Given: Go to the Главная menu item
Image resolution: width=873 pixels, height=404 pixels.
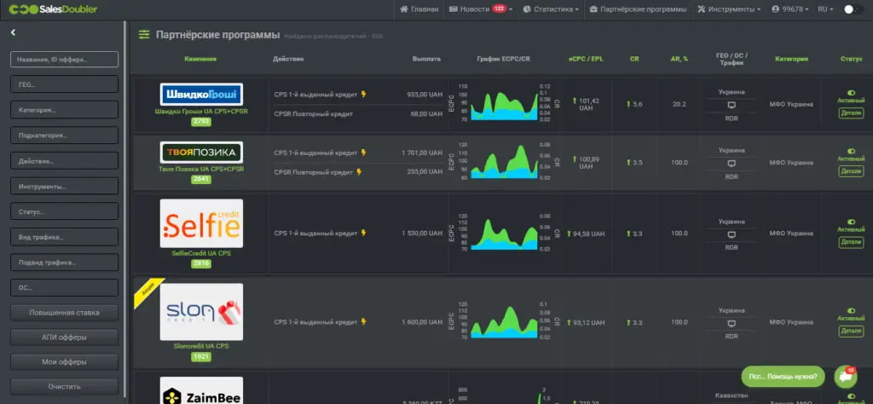Looking at the screenshot, I should [419, 9].
